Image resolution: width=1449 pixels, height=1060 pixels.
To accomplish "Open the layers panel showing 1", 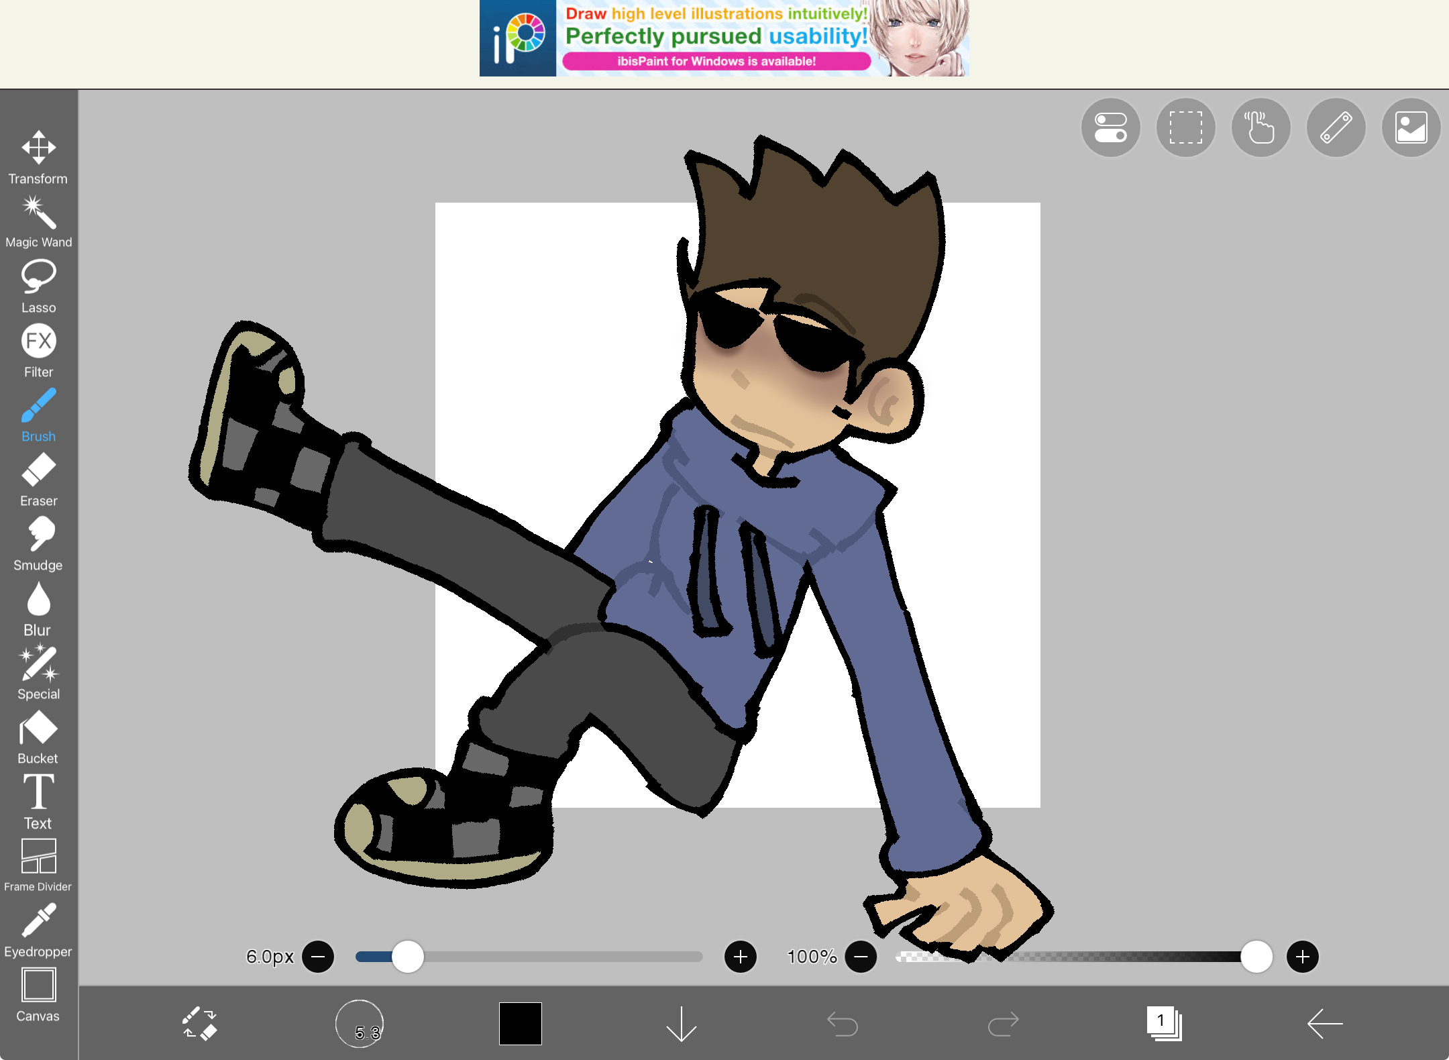I will (x=1165, y=1024).
